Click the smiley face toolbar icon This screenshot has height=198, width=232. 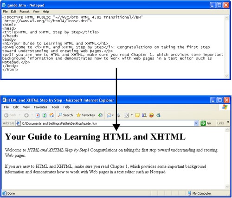(x=151, y=115)
